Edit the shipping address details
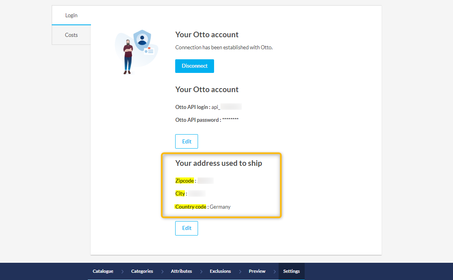 [186, 228]
